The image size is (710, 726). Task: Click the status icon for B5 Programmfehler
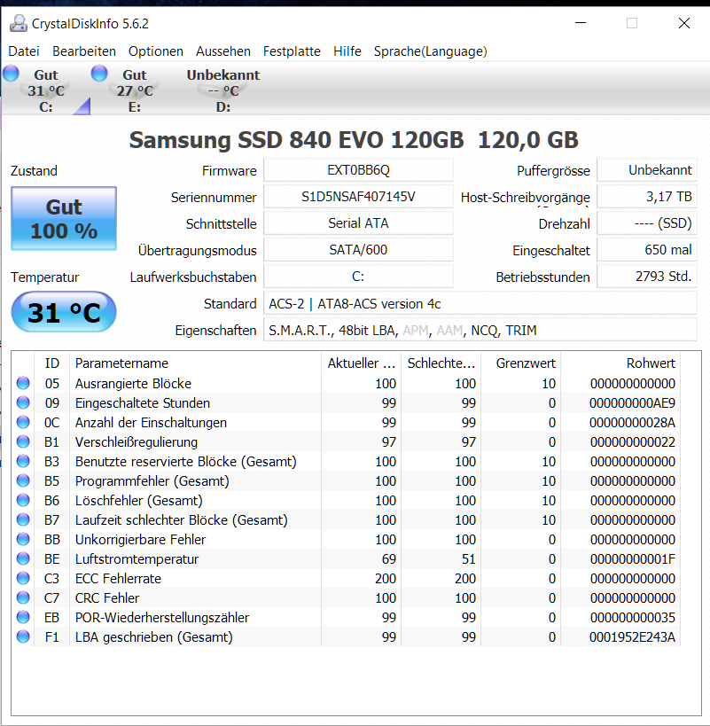[x=23, y=480]
